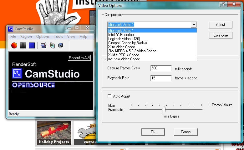Screen dimensions: 244x150
Task: Pick 3ivx MPEG-4 5.0.3 Video Codec
Action: click(152, 51)
